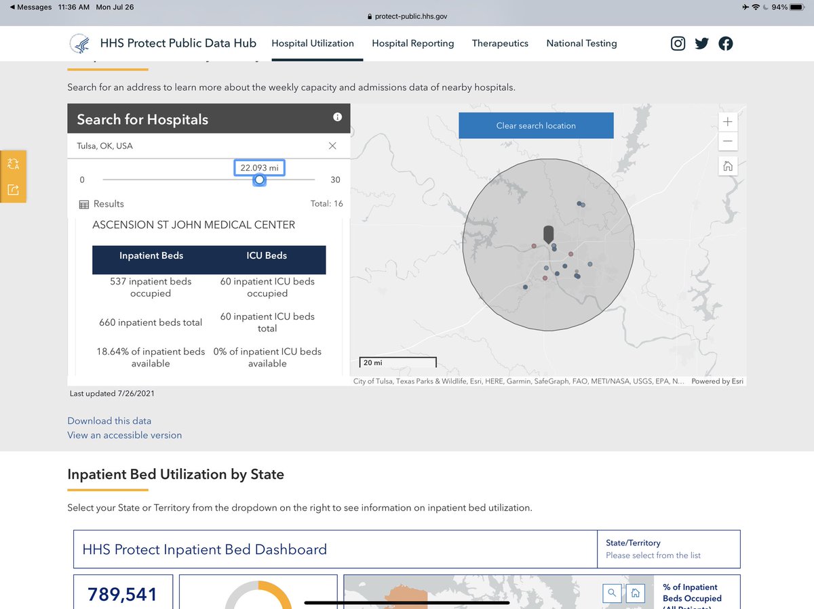
Task: Tap the Wi-Fi status icon
Action: coord(756,7)
